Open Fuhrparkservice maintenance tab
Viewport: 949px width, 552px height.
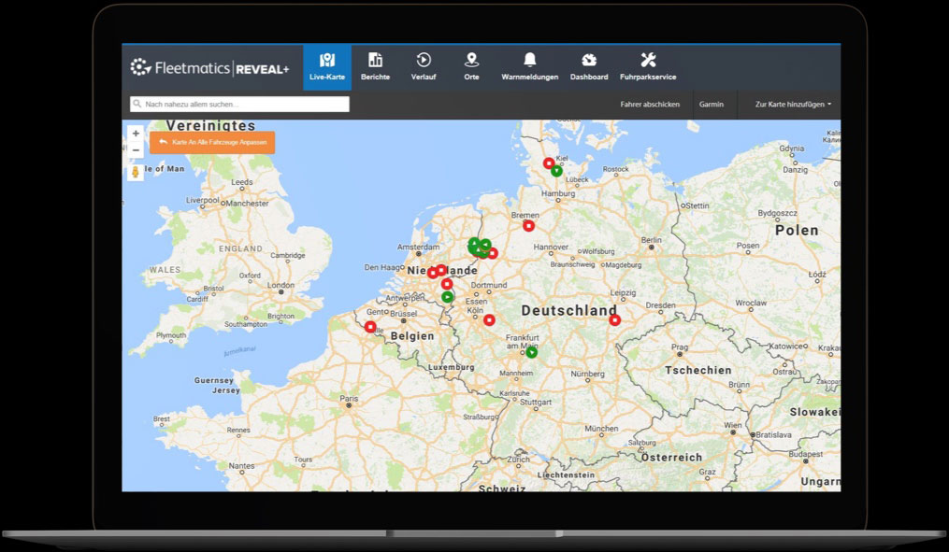[x=648, y=67]
